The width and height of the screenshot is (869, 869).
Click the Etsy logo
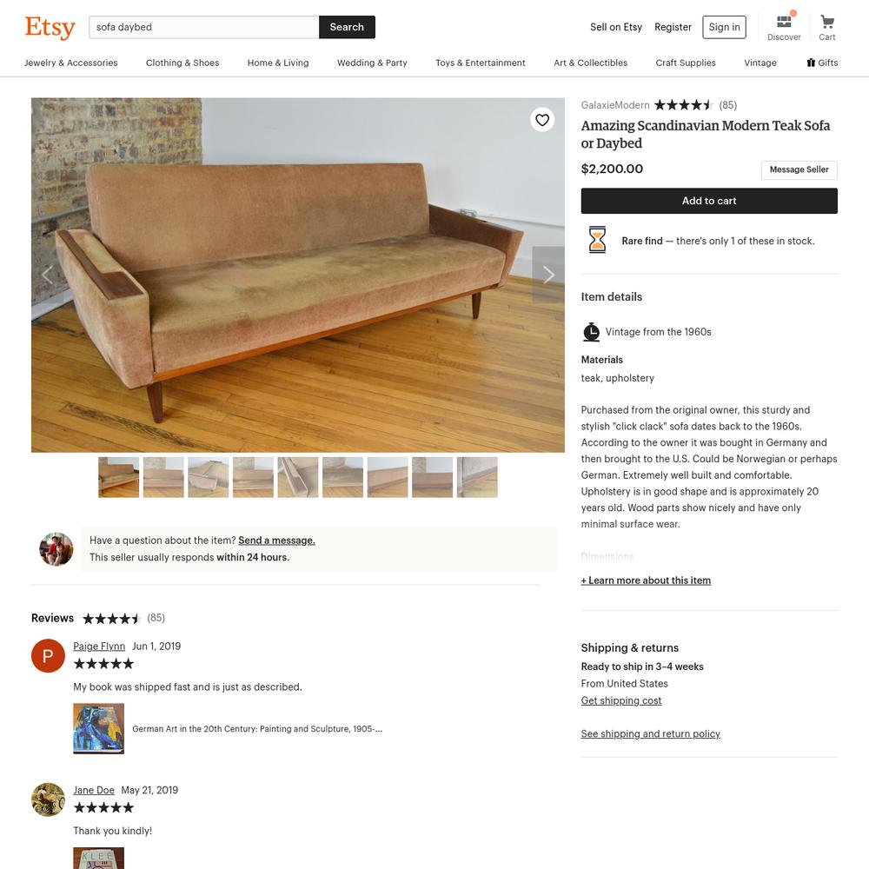pos(50,27)
